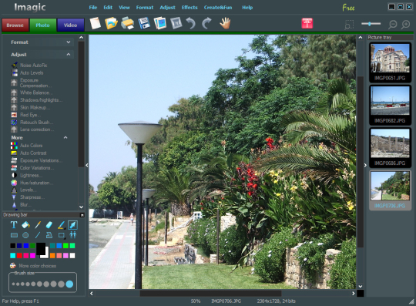Select the smallest brush size dot

click(13, 284)
